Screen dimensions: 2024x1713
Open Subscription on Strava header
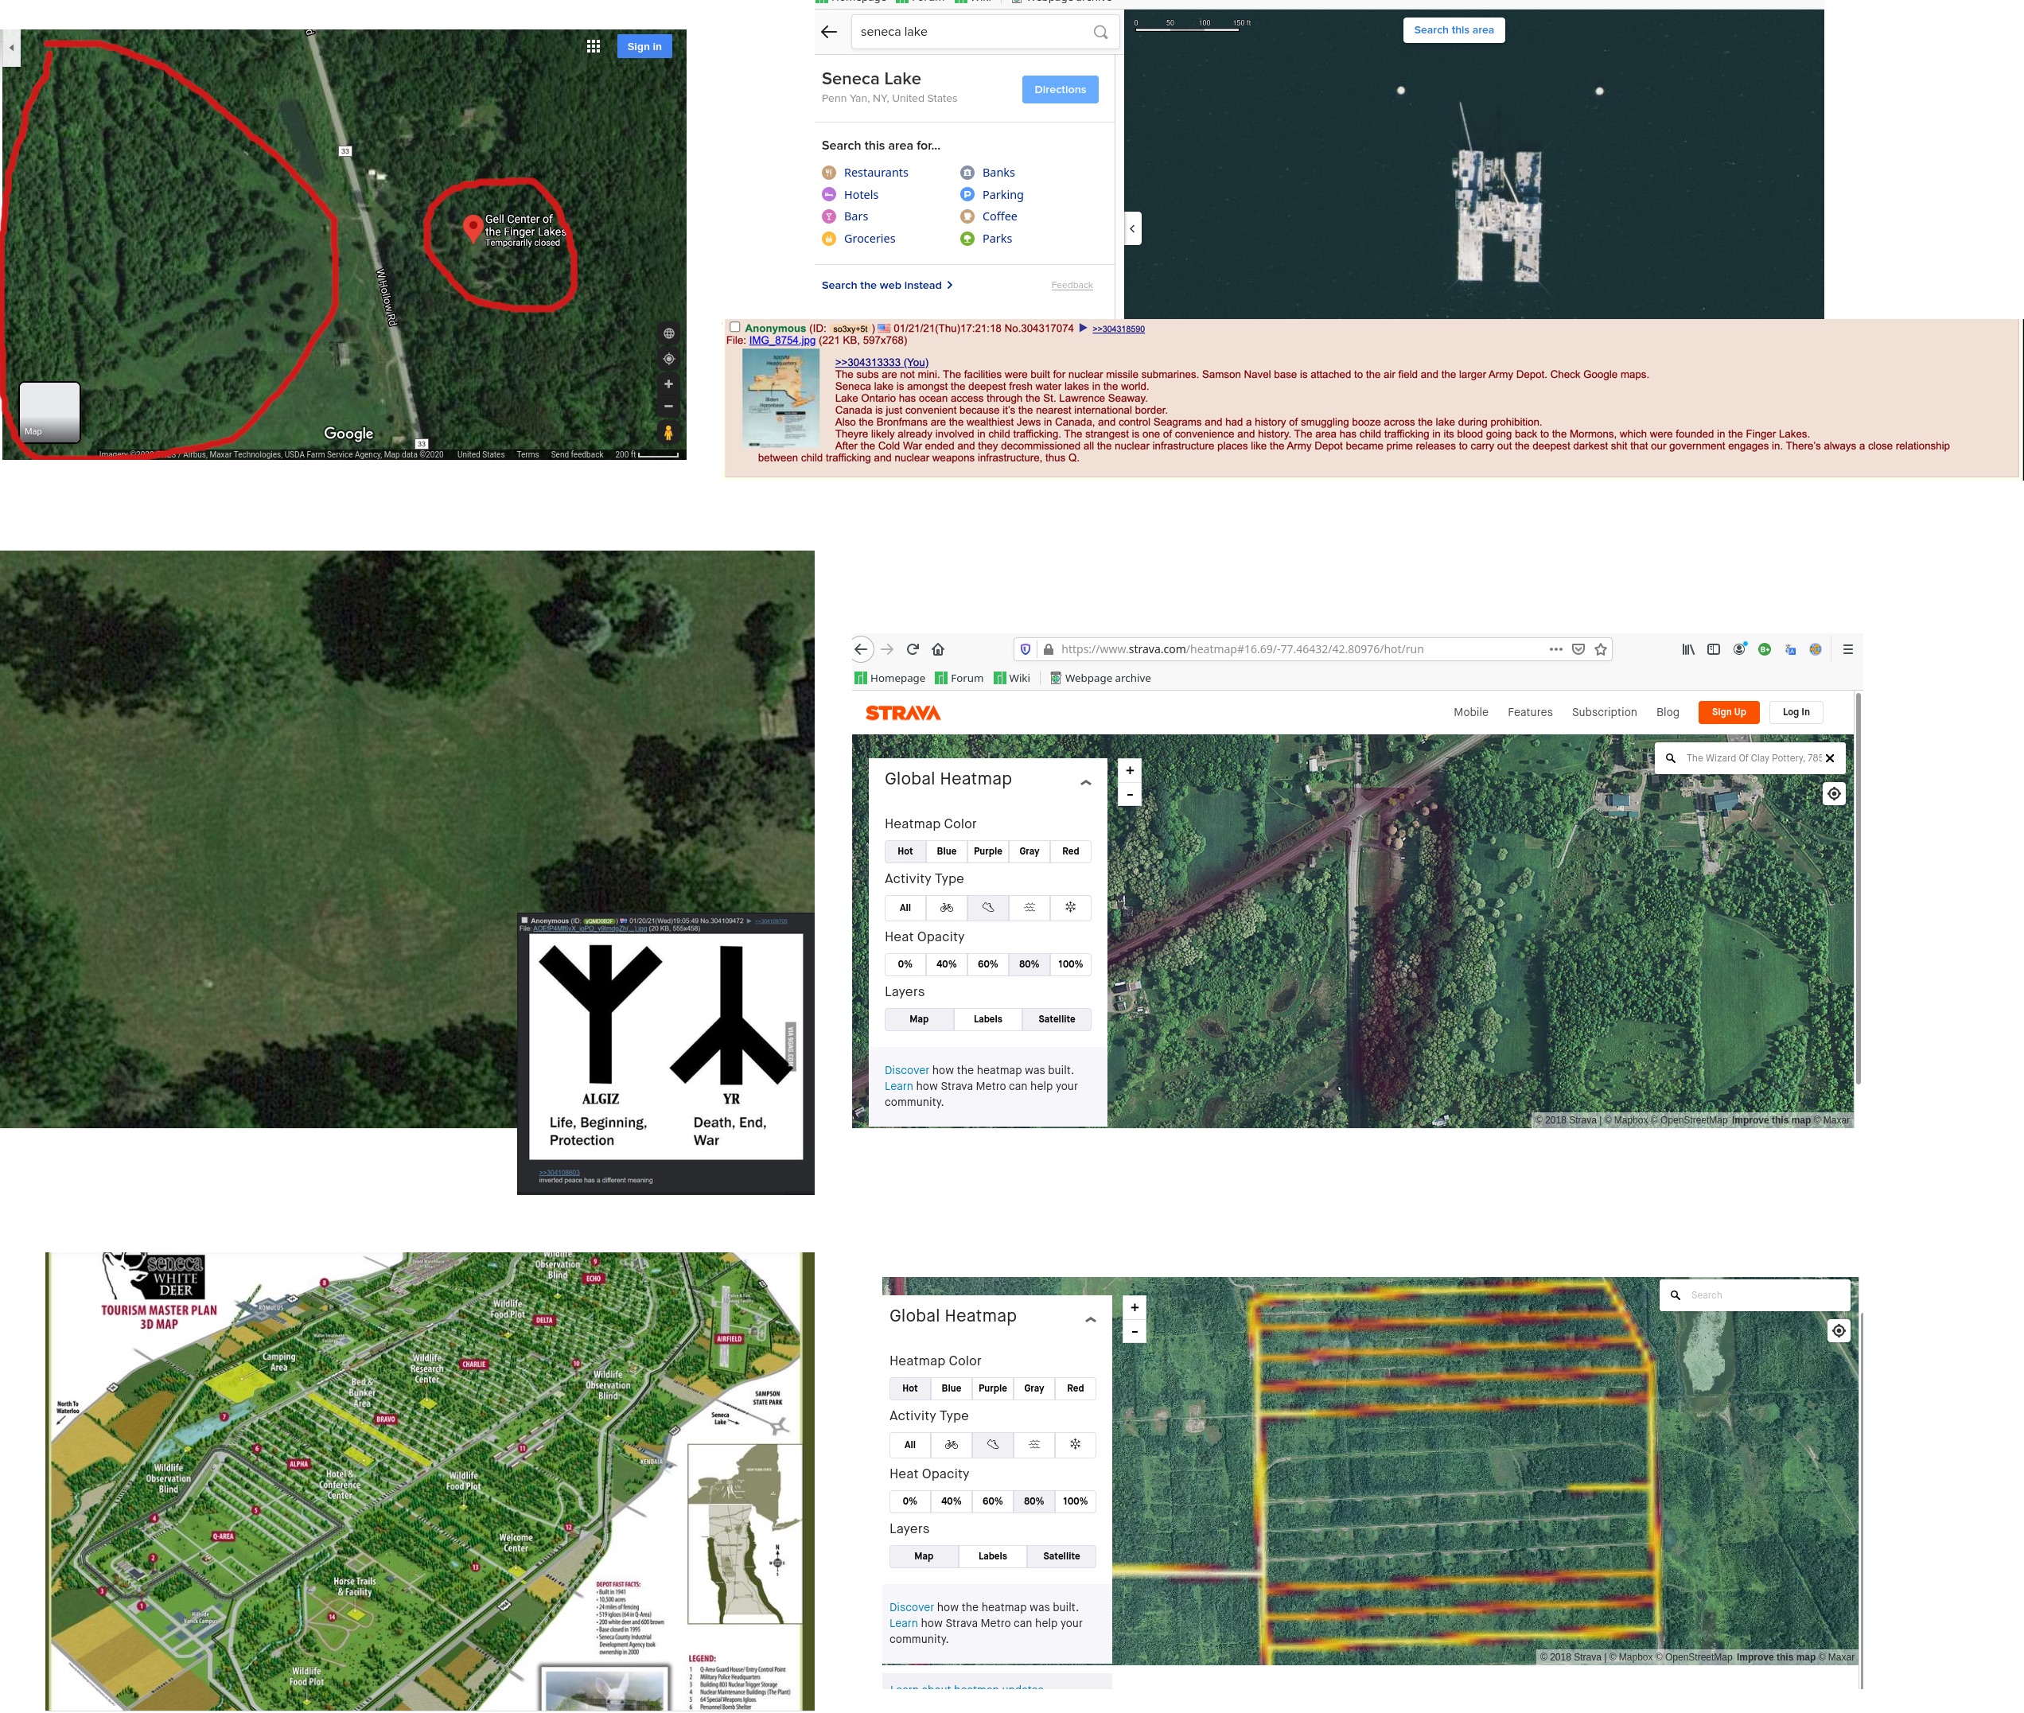1603,713
